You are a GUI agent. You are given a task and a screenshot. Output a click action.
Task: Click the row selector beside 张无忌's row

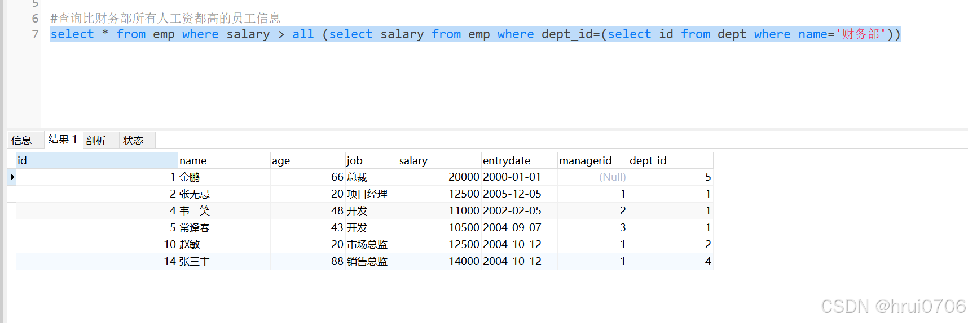click(x=12, y=194)
